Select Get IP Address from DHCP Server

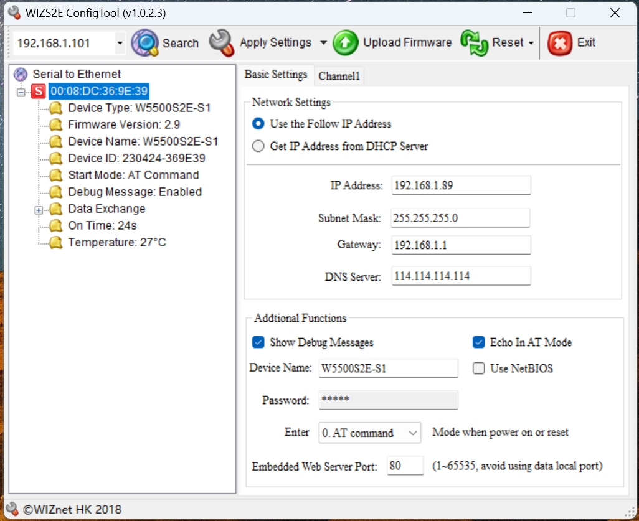tap(258, 146)
